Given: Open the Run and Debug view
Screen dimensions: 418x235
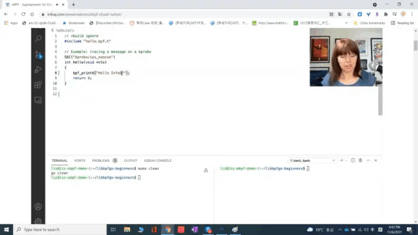Looking at the screenshot, I should click(38, 70).
